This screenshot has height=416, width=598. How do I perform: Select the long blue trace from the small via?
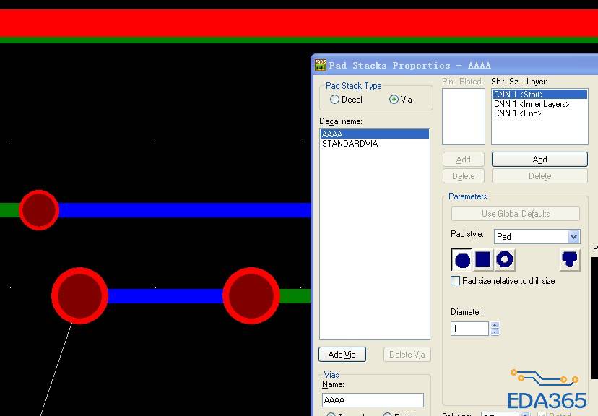pos(185,210)
